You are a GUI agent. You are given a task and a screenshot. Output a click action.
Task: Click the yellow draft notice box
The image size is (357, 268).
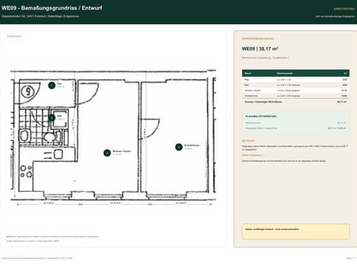[x=296, y=231]
